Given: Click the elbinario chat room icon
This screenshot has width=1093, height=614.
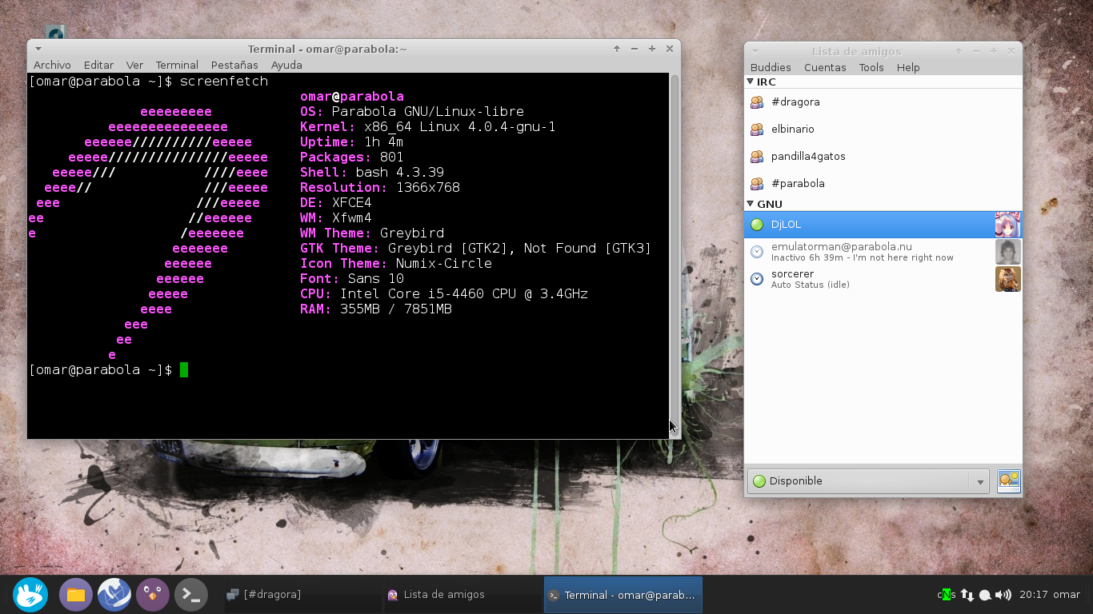Looking at the screenshot, I should click(x=757, y=129).
